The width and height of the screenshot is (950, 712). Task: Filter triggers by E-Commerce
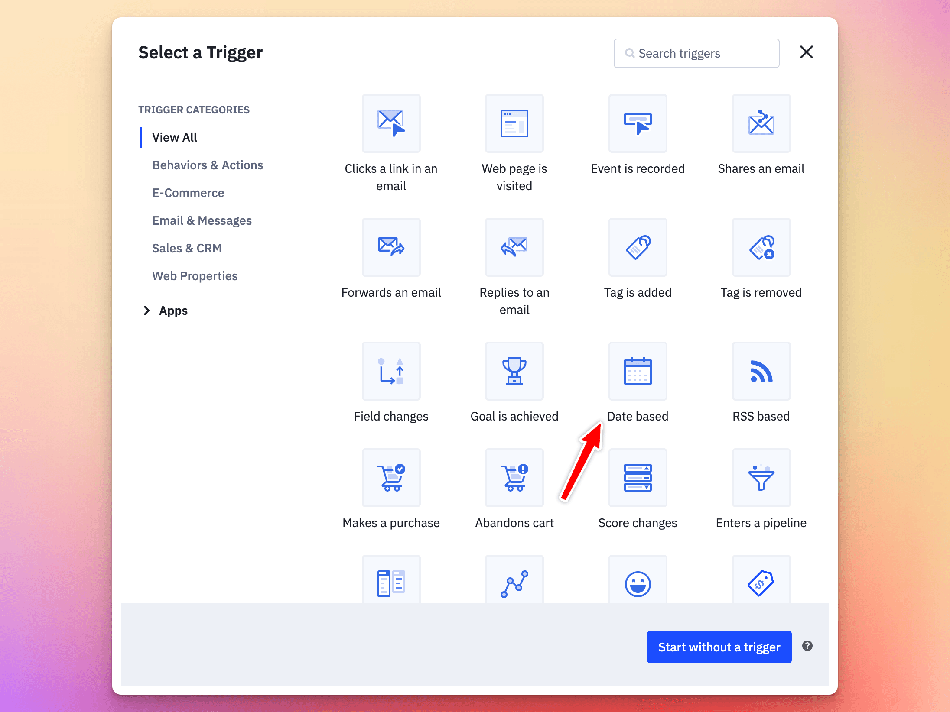188,193
